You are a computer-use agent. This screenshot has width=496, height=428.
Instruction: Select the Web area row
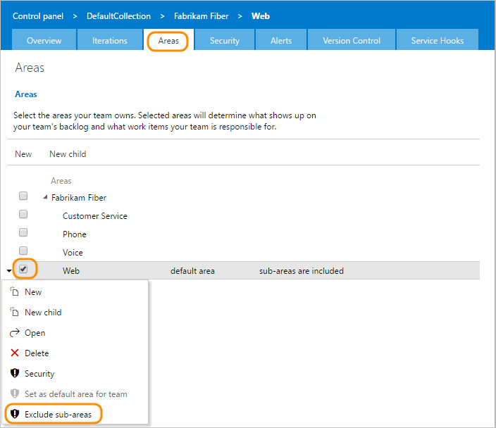click(248, 270)
